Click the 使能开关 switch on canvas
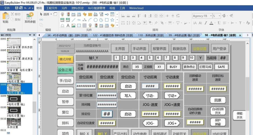 pos(239,115)
